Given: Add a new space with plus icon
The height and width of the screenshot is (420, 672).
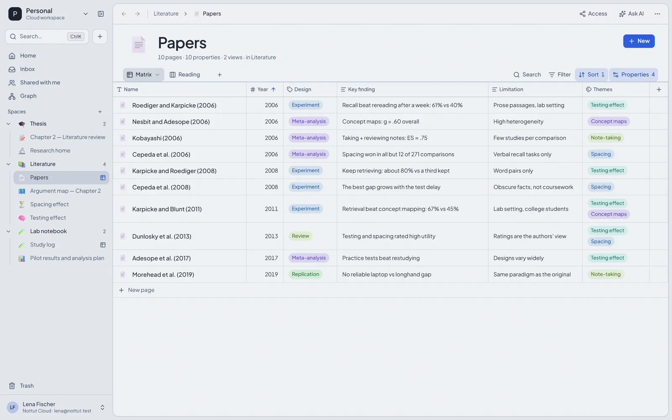Looking at the screenshot, I should tap(100, 112).
